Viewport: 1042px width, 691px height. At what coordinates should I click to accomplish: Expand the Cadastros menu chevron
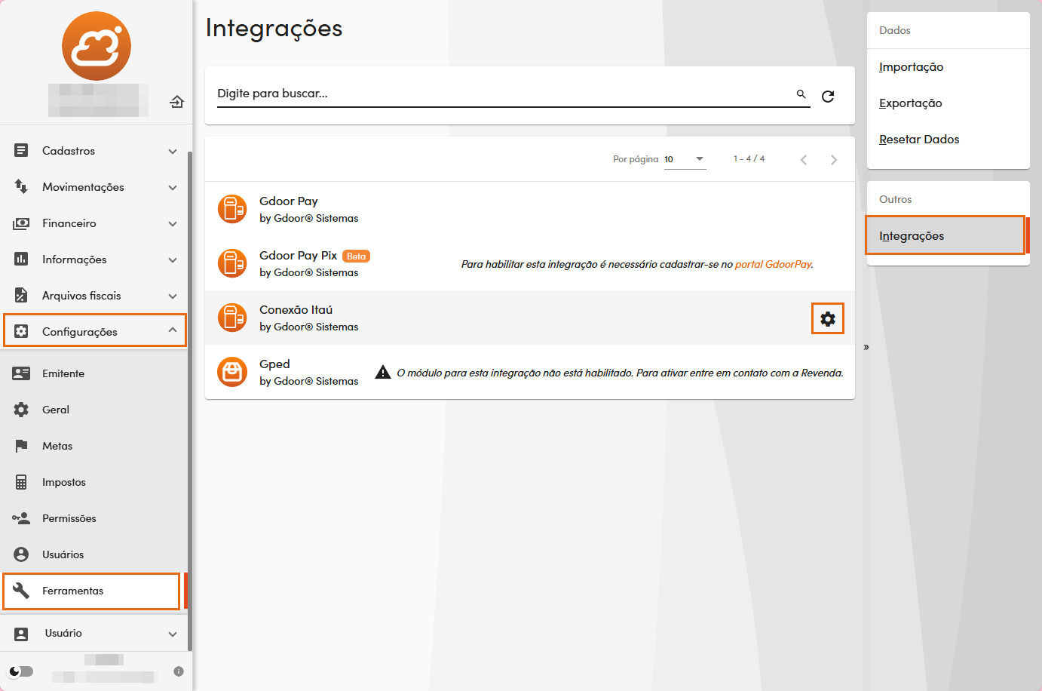tap(173, 152)
